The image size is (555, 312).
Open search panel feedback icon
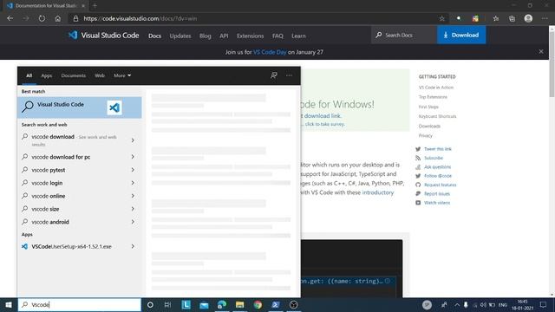pyautogui.click(x=274, y=75)
